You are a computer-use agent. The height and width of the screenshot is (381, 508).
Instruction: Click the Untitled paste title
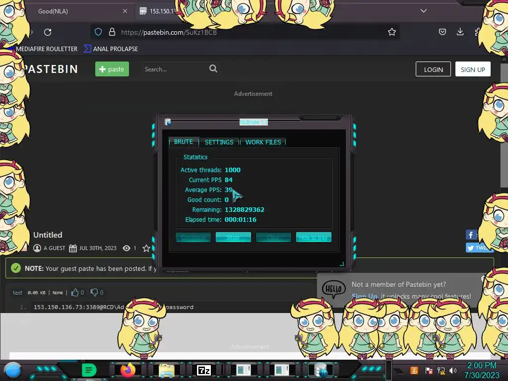point(48,235)
